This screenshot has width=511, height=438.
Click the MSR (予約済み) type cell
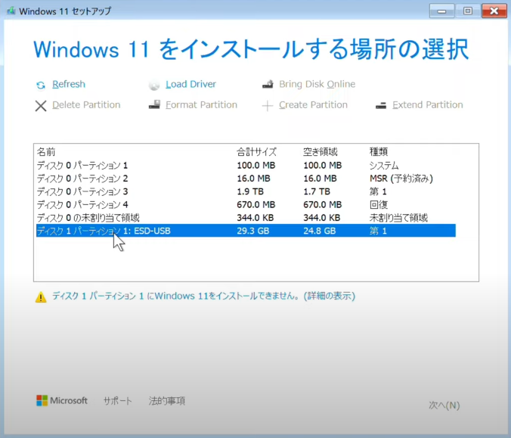click(x=401, y=179)
